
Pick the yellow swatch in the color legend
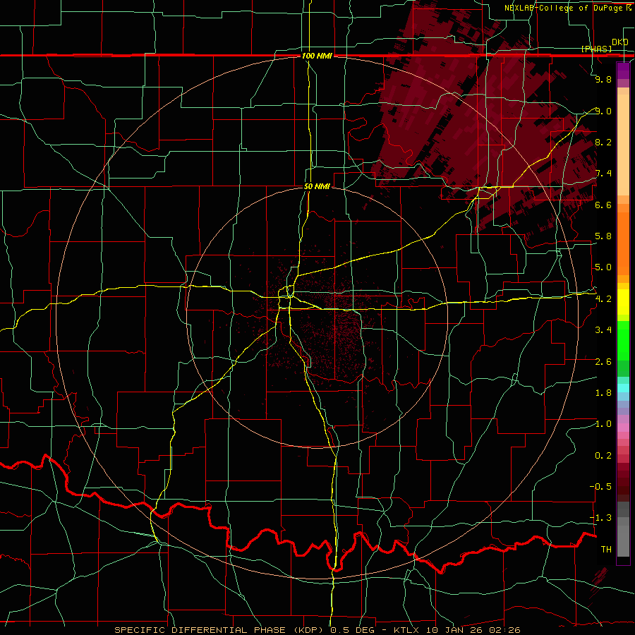(x=623, y=302)
